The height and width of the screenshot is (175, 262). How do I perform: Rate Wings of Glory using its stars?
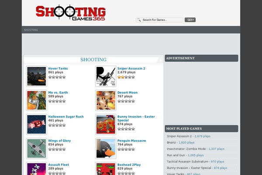coord(57,149)
